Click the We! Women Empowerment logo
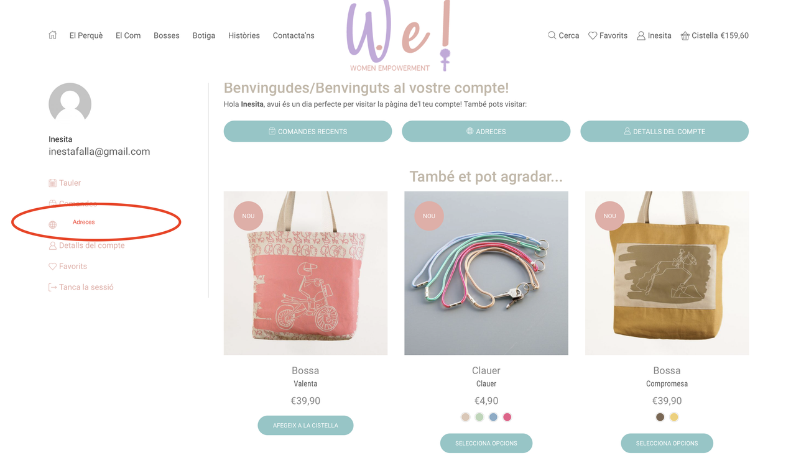The width and height of the screenshot is (796, 458). click(x=398, y=36)
